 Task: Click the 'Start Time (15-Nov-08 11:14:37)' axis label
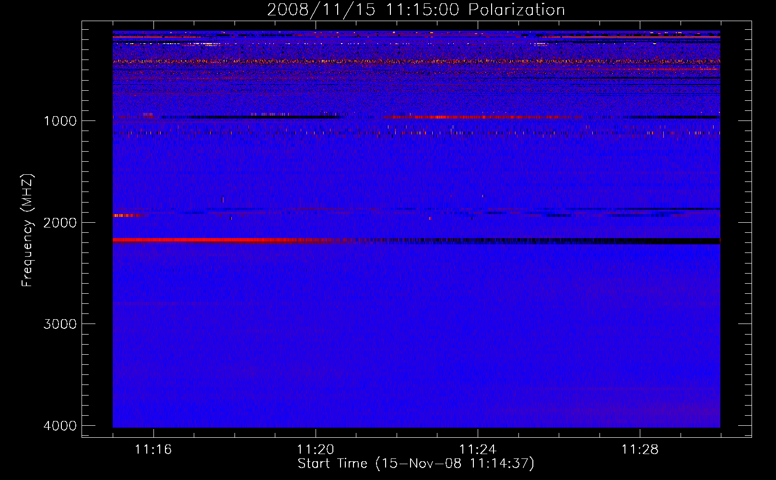click(x=416, y=464)
